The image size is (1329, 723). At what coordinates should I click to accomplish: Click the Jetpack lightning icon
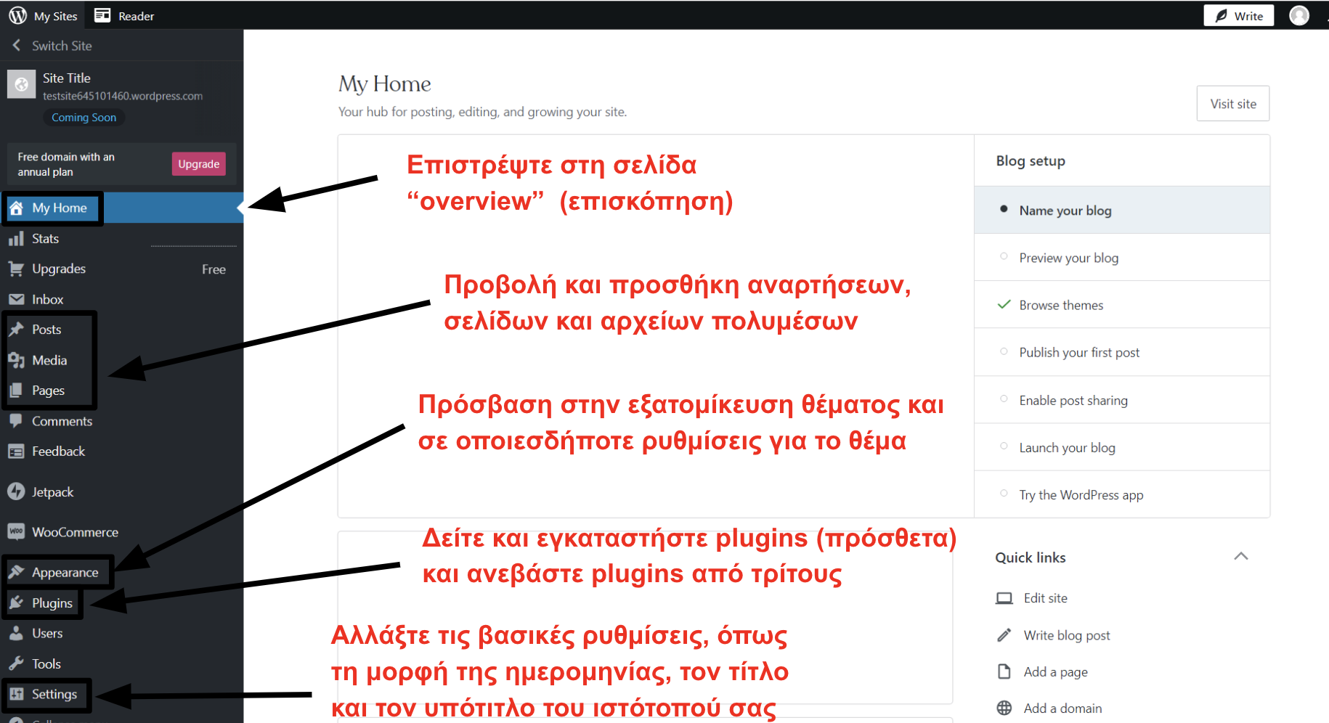(16, 491)
